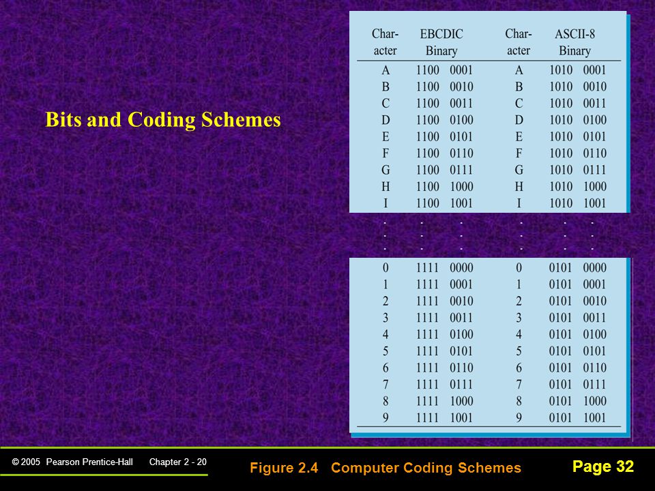This screenshot has width=655, height=491.
Task: Select EBCDIC code '1100 1001' for I
Action: pos(444,203)
